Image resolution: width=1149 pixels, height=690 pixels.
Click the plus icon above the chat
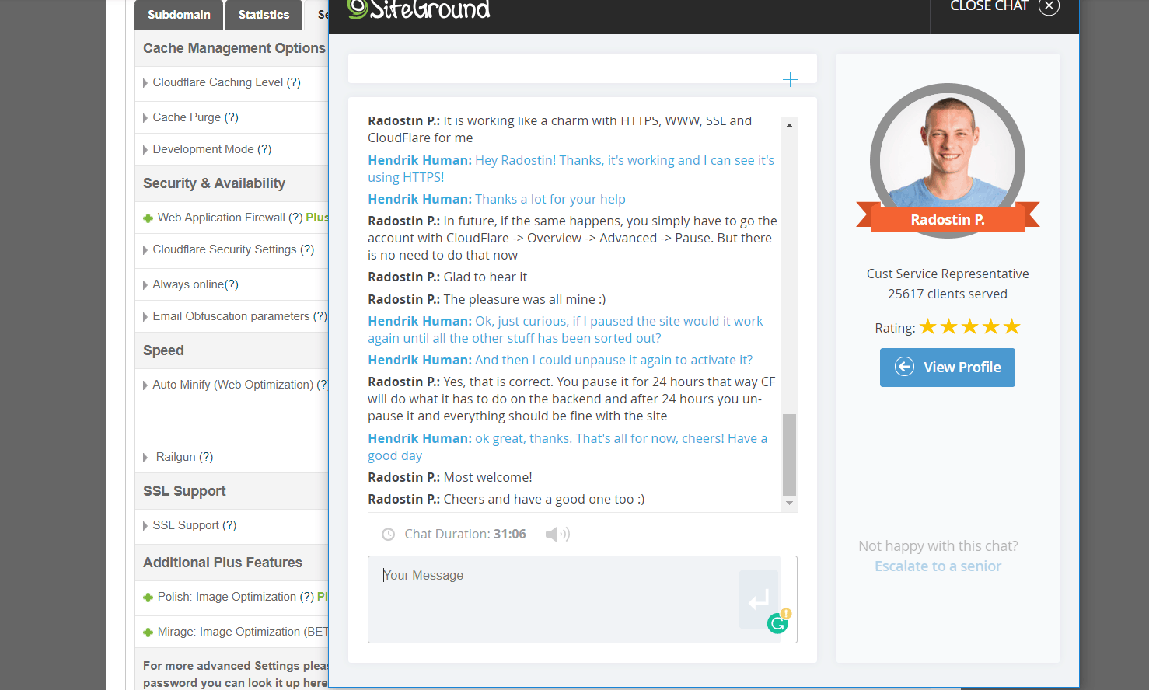coord(790,79)
